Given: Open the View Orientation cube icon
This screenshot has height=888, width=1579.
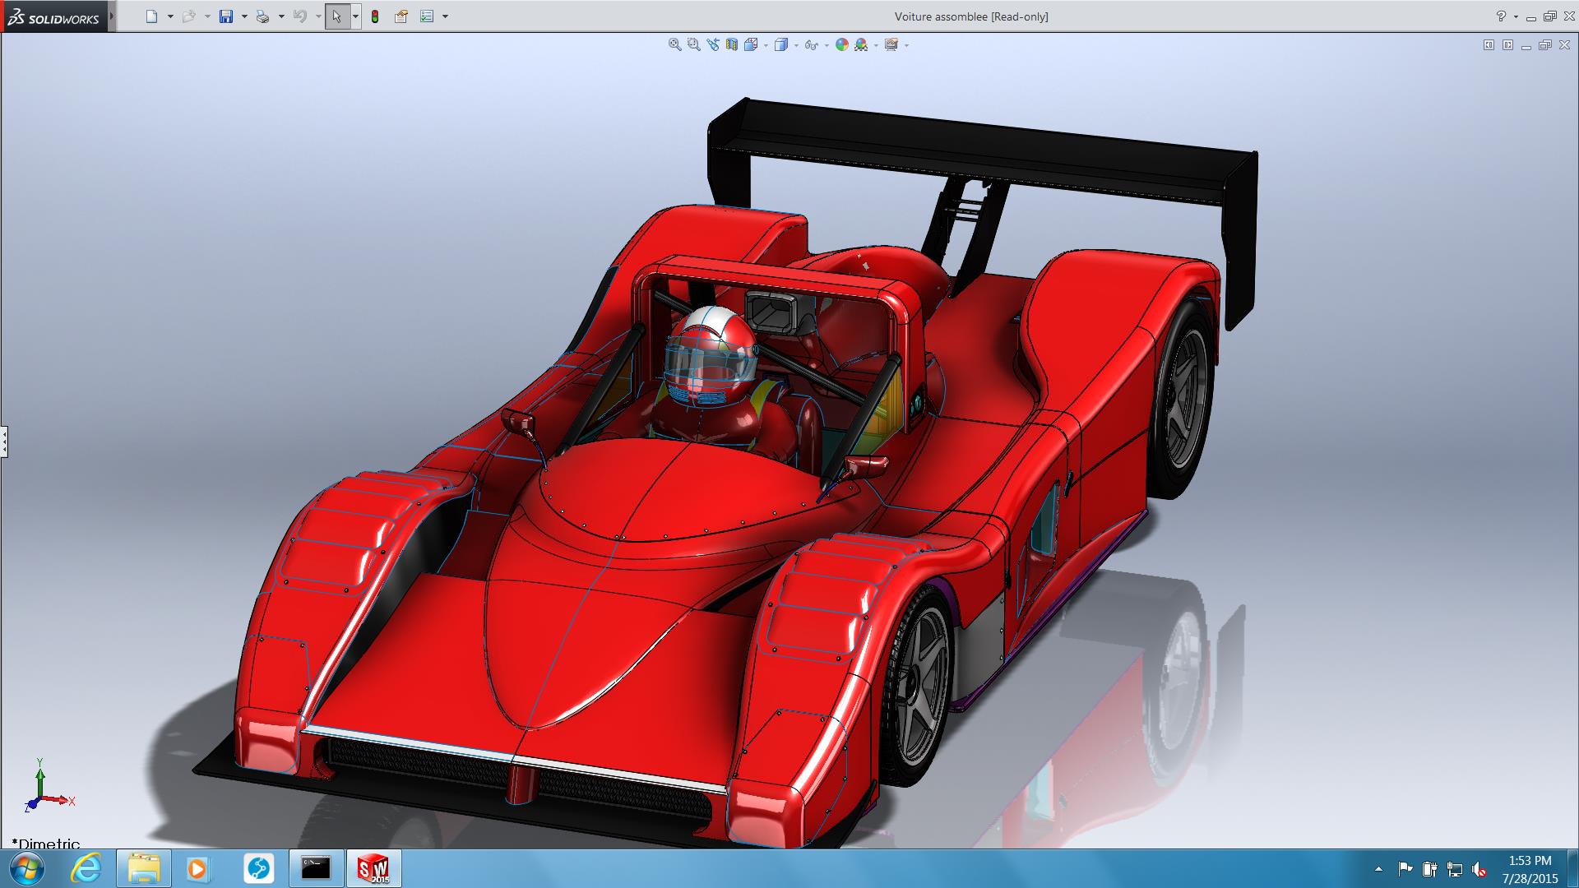Looking at the screenshot, I should [x=751, y=45].
